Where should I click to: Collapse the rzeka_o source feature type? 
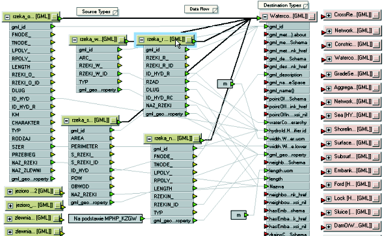coord(7,17)
